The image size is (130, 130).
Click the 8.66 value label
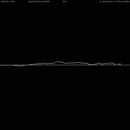coord(119,64)
